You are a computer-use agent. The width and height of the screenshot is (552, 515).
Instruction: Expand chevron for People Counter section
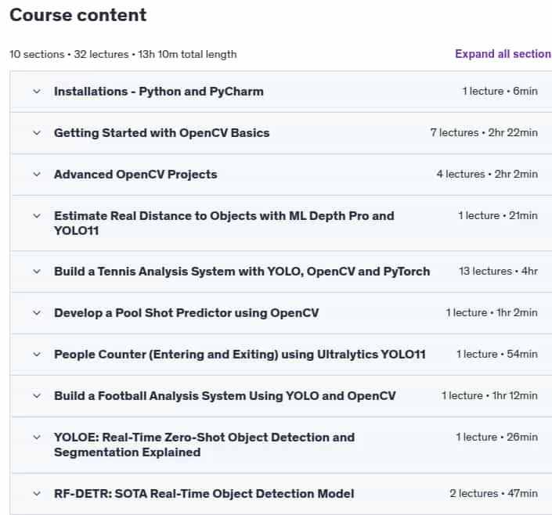coord(37,354)
